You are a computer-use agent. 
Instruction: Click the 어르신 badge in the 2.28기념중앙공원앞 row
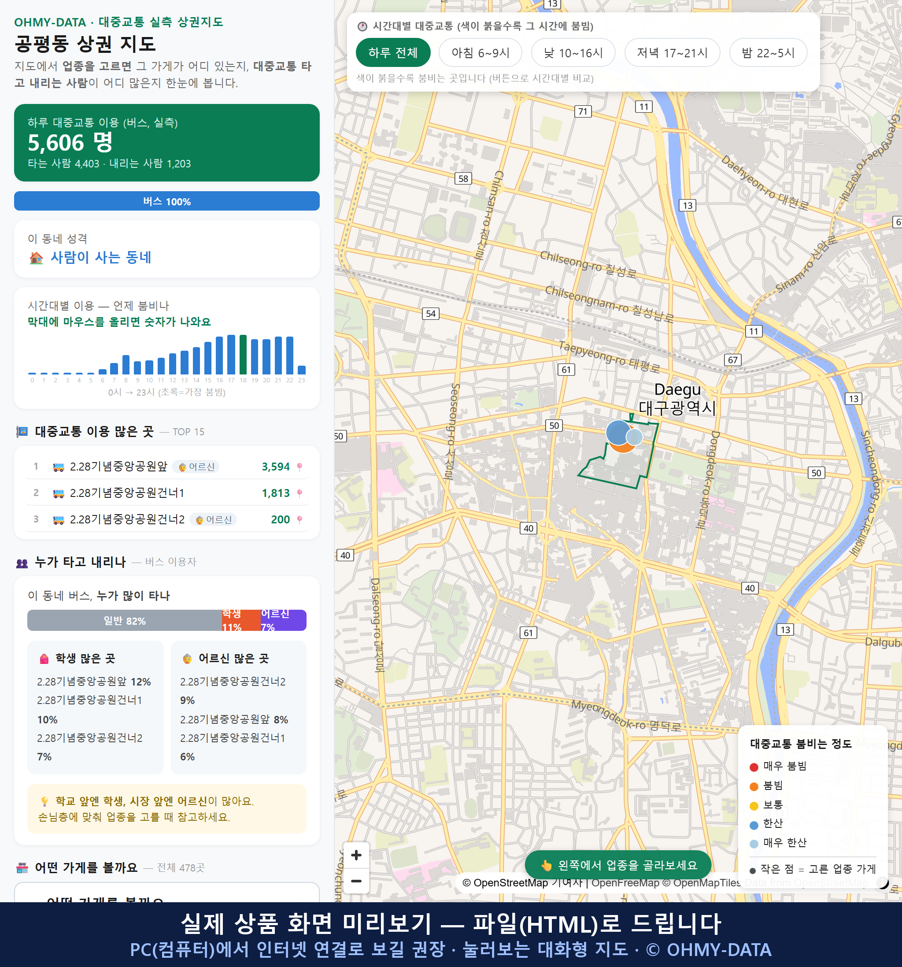(196, 467)
